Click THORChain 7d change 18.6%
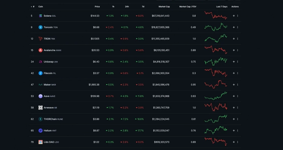Viewport: 283px width, 150px height. coord(139,119)
